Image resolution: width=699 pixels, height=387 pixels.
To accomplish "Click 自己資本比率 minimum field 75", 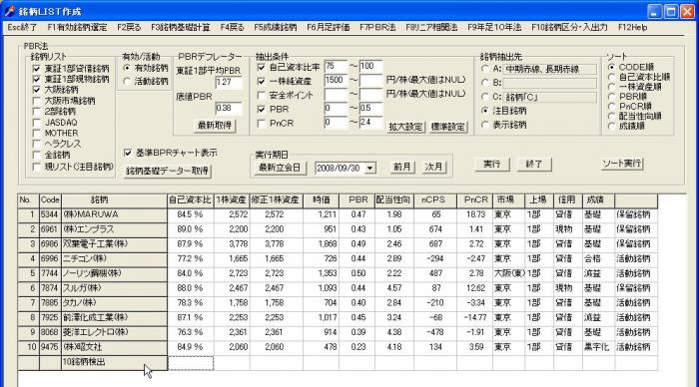I will point(336,67).
